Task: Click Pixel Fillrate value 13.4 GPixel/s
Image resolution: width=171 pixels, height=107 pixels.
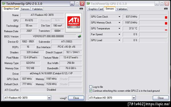Action: (30, 57)
